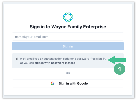Screen dimensions: 137x101
Task: Click the green arrow annotation
Action: click(x=117, y=60)
